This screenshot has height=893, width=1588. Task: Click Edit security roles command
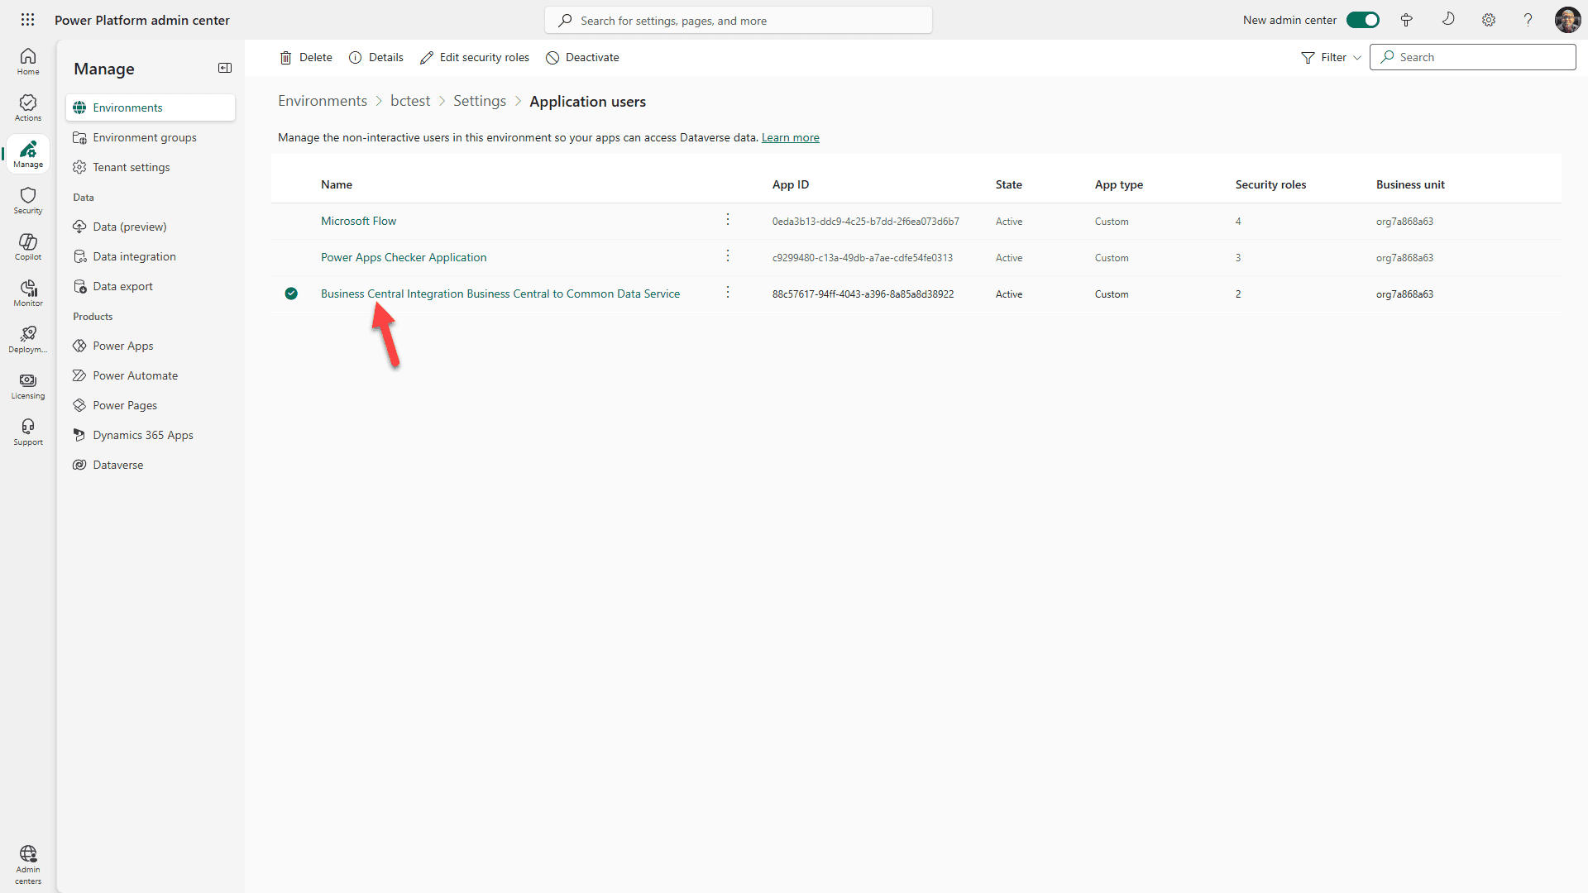(475, 57)
